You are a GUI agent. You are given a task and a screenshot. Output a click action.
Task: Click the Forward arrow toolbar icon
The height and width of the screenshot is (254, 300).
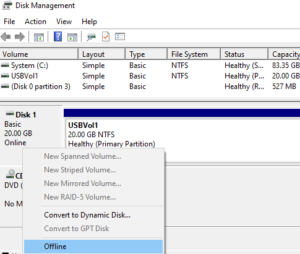tap(20, 37)
